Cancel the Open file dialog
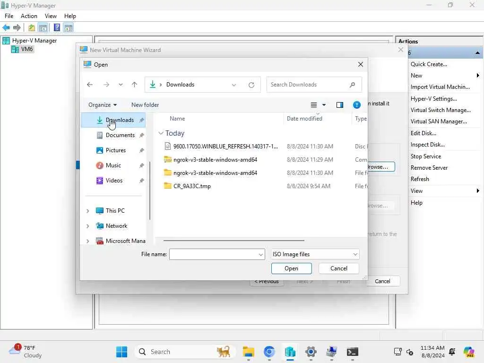Image resolution: width=484 pixels, height=363 pixels. coord(338,268)
